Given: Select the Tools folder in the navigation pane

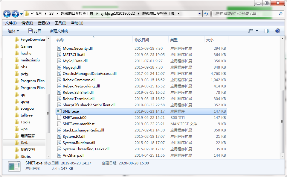Looking at the screenshot, I should point(25,122).
